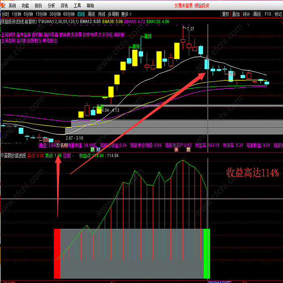Screen dimensions: 283x283
Task: Click the 市盈率: 543.19 value
Action: point(207,145)
